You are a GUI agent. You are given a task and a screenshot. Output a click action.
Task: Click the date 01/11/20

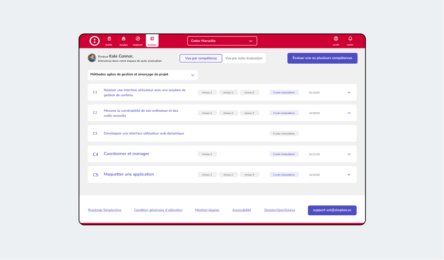click(314, 154)
